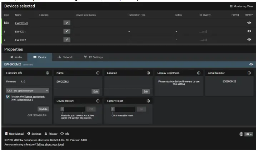
Task: Click the firmware Update button
Action: pos(43,109)
